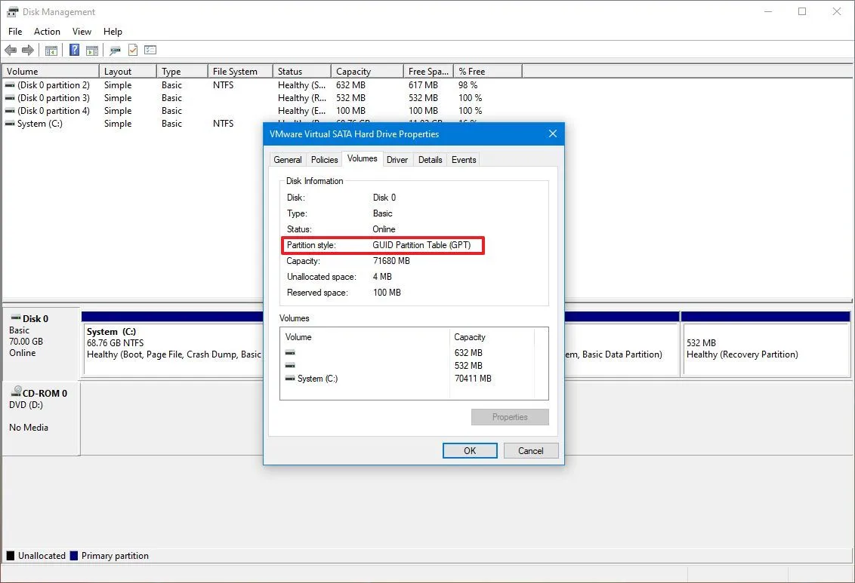
Task: Click the back navigation arrow
Action: point(11,50)
